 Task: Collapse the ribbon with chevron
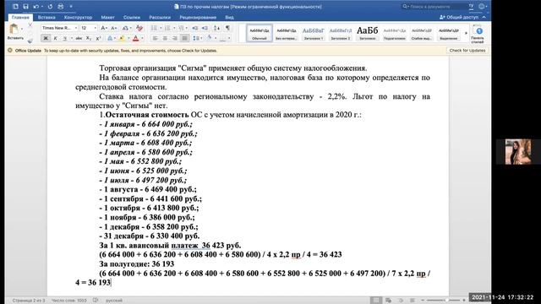(x=484, y=17)
